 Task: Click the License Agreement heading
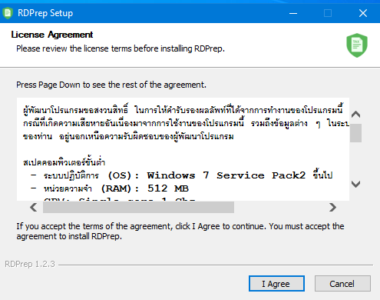[52, 35]
